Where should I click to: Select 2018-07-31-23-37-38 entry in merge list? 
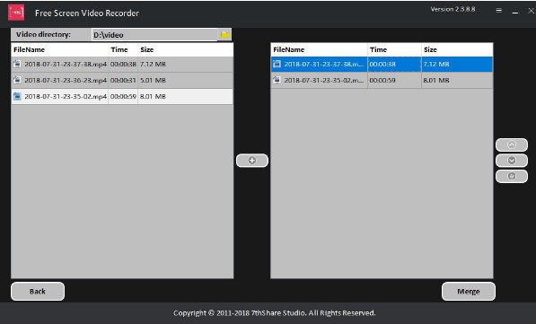[382, 65]
